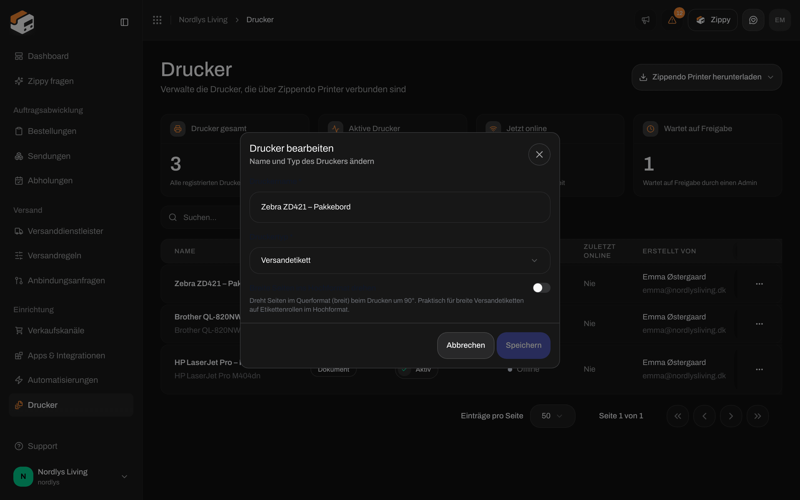Image resolution: width=800 pixels, height=500 pixels.
Task: Click the Abbrechen button
Action: 466,345
